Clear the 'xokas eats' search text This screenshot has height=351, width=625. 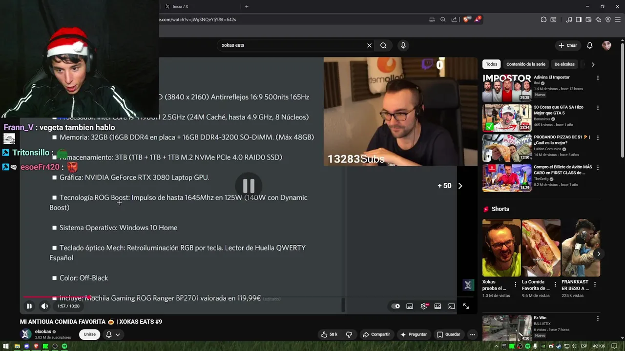[x=369, y=45]
